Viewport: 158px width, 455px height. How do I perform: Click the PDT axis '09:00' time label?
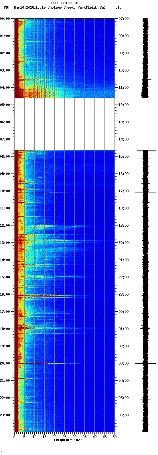5,174
